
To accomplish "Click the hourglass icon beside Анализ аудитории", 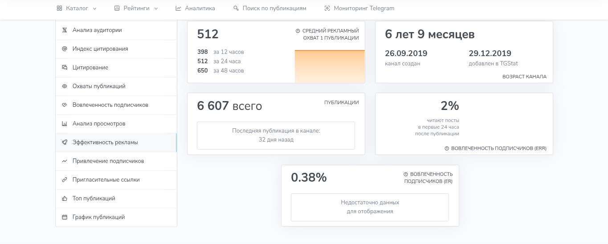I will click(x=64, y=30).
